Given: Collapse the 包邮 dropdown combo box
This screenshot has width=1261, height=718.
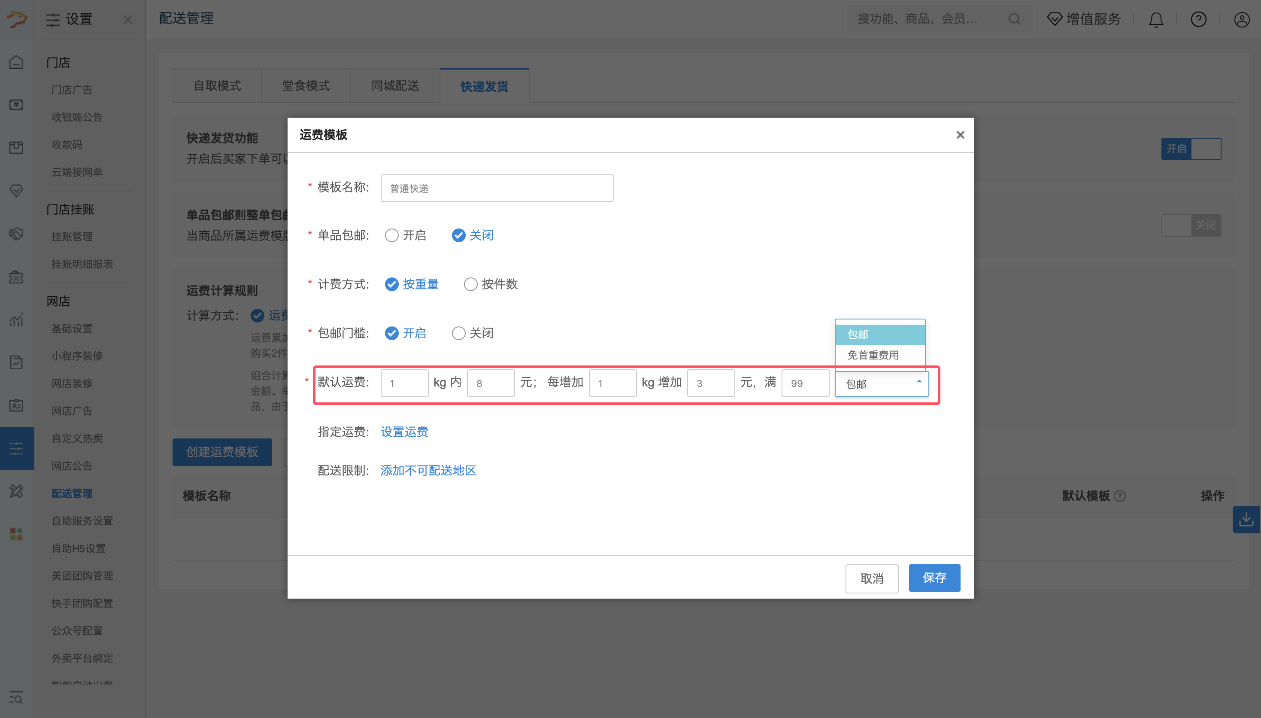Looking at the screenshot, I should coord(881,383).
